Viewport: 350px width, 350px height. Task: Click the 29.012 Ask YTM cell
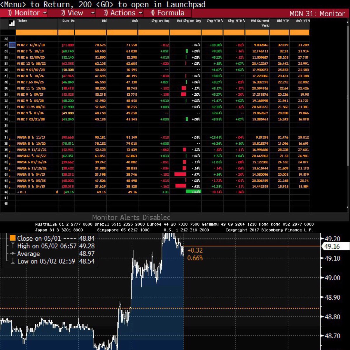point(304,137)
